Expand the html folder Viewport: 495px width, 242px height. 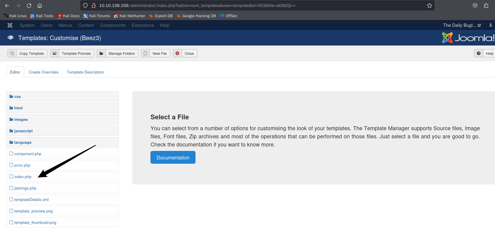pyautogui.click(x=62, y=108)
